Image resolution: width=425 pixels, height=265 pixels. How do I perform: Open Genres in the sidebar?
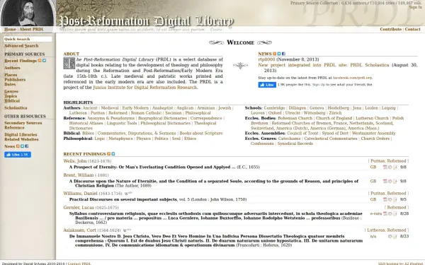pyautogui.click(x=11, y=91)
